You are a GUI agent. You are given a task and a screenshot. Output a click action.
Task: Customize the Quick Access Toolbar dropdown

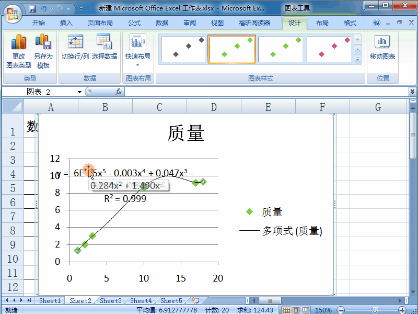click(82, 9)
